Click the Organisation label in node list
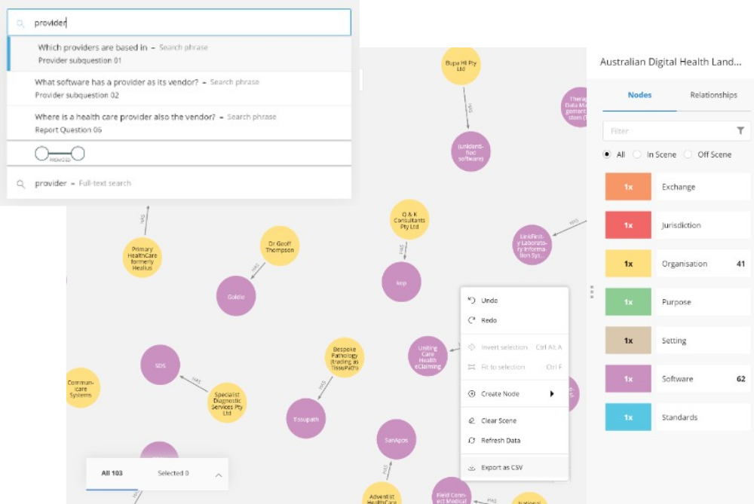Viewport: 754px width, 504px height. [x=685, y=264]
